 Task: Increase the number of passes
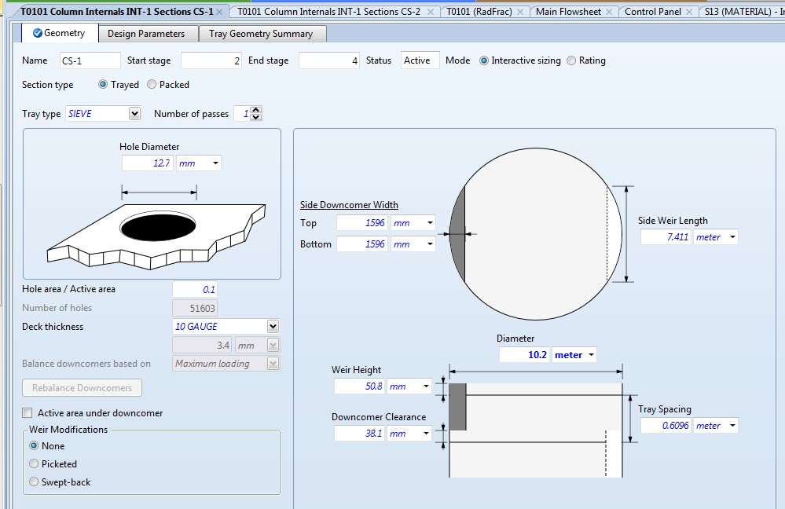pos(256,110)
